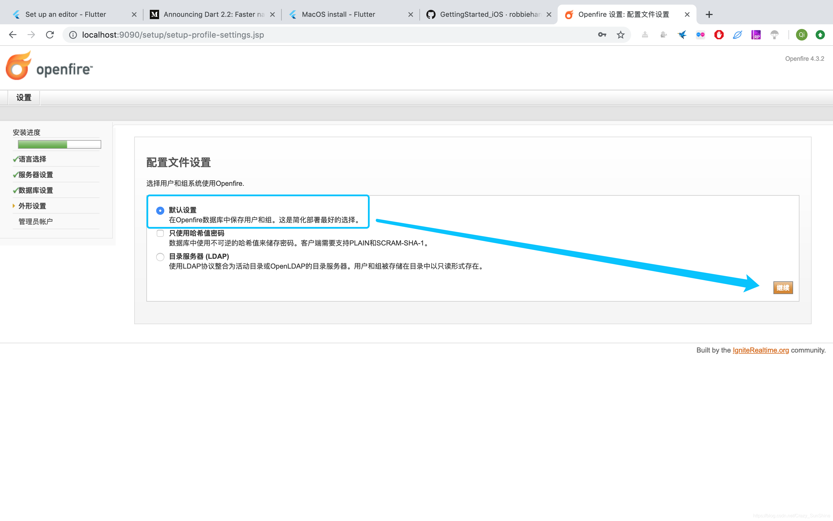This screenshot has height=521, width=833.
Task: Reload the current page
Action: pyautogui.click(x=50, y=35)
